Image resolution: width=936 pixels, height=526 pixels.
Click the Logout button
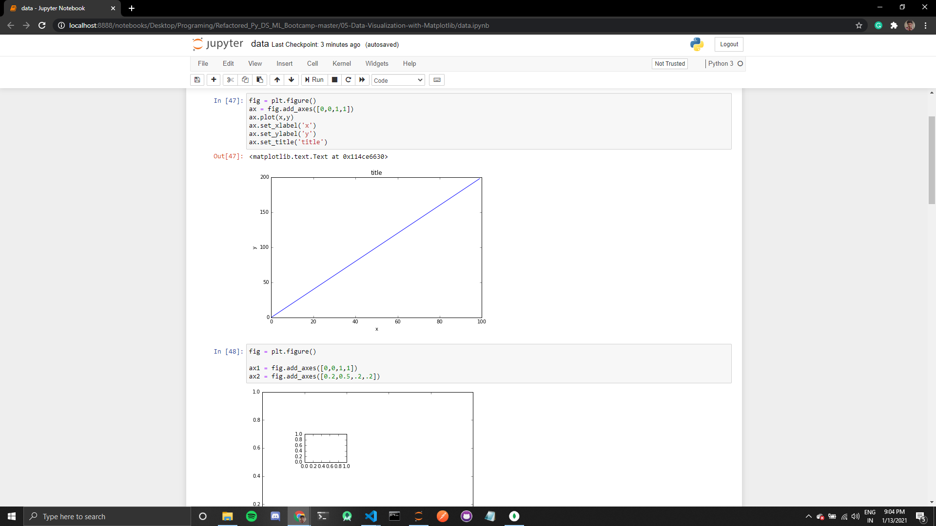[729, 44]
